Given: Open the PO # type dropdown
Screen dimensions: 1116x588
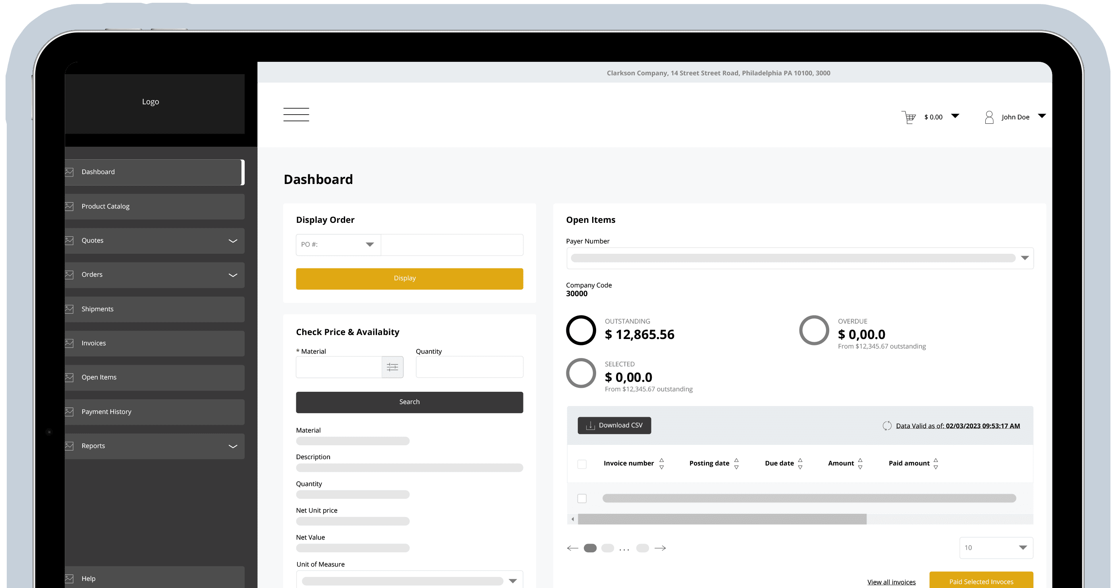Looking at the screenshot, I should click(338, 245).
